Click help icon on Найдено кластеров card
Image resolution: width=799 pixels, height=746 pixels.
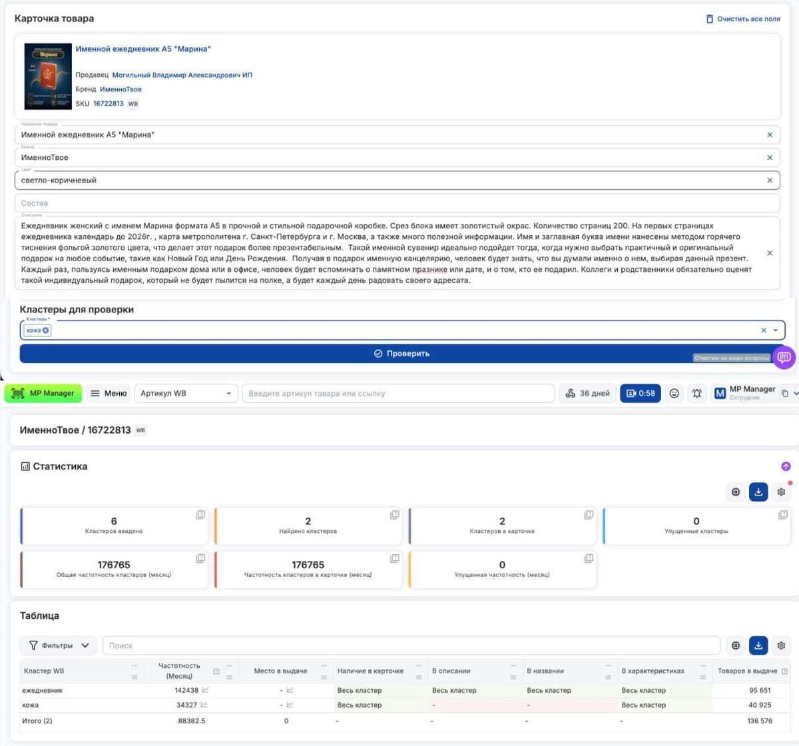point(395,515)
